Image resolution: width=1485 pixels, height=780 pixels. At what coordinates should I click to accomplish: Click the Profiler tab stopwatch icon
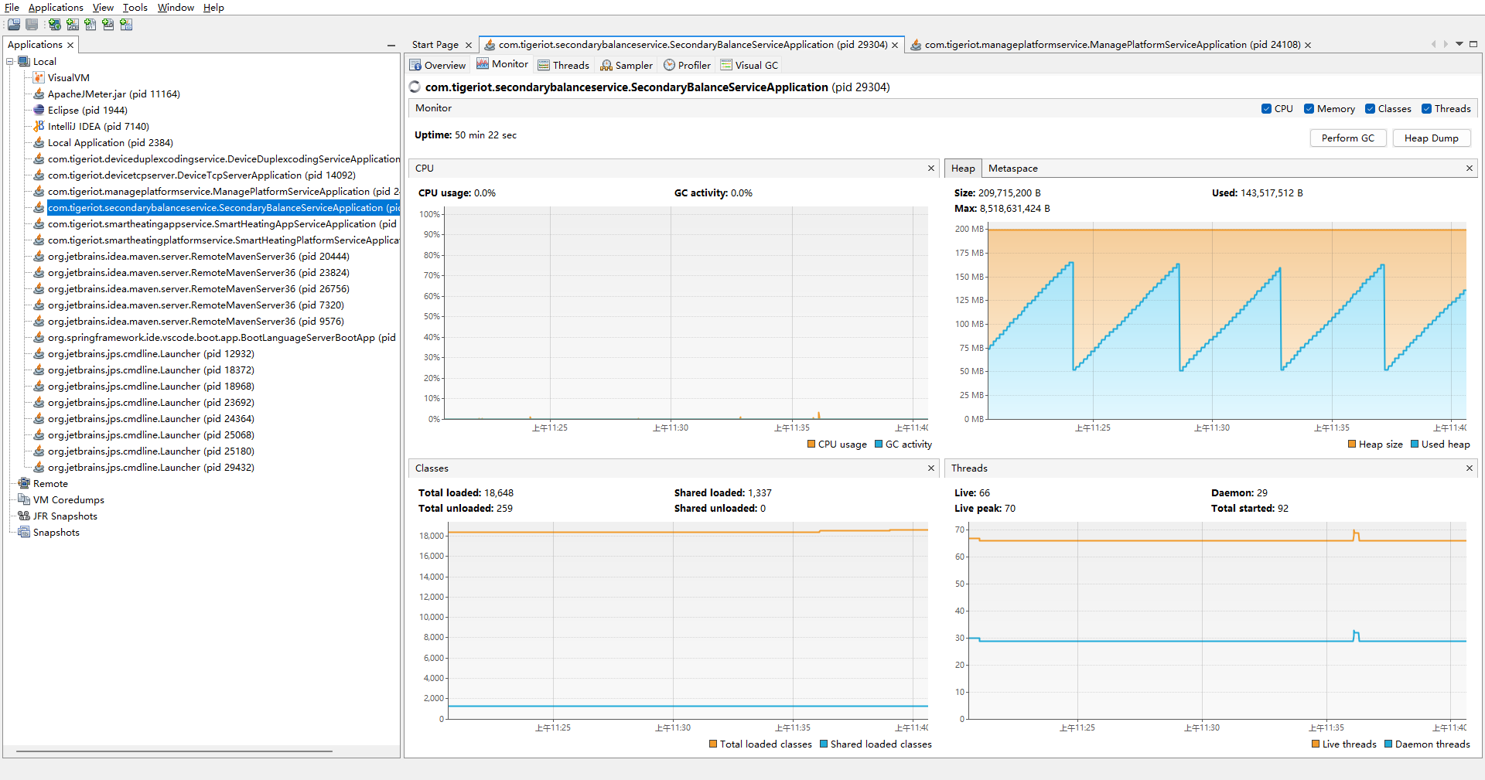coord(669,66)
